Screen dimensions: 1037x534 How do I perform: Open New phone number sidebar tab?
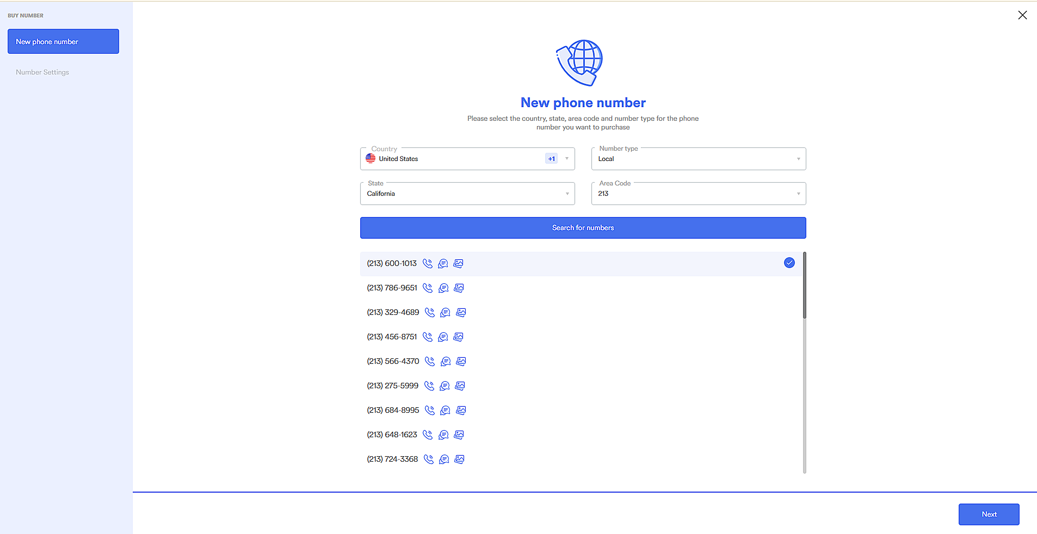pyautogui.click(x=63, y=41)
